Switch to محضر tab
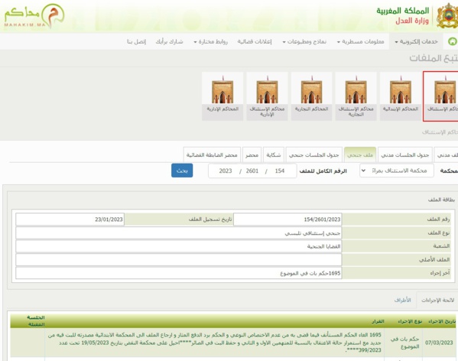Viewport: 458px width, 361px height. click(x=252, y=154)
